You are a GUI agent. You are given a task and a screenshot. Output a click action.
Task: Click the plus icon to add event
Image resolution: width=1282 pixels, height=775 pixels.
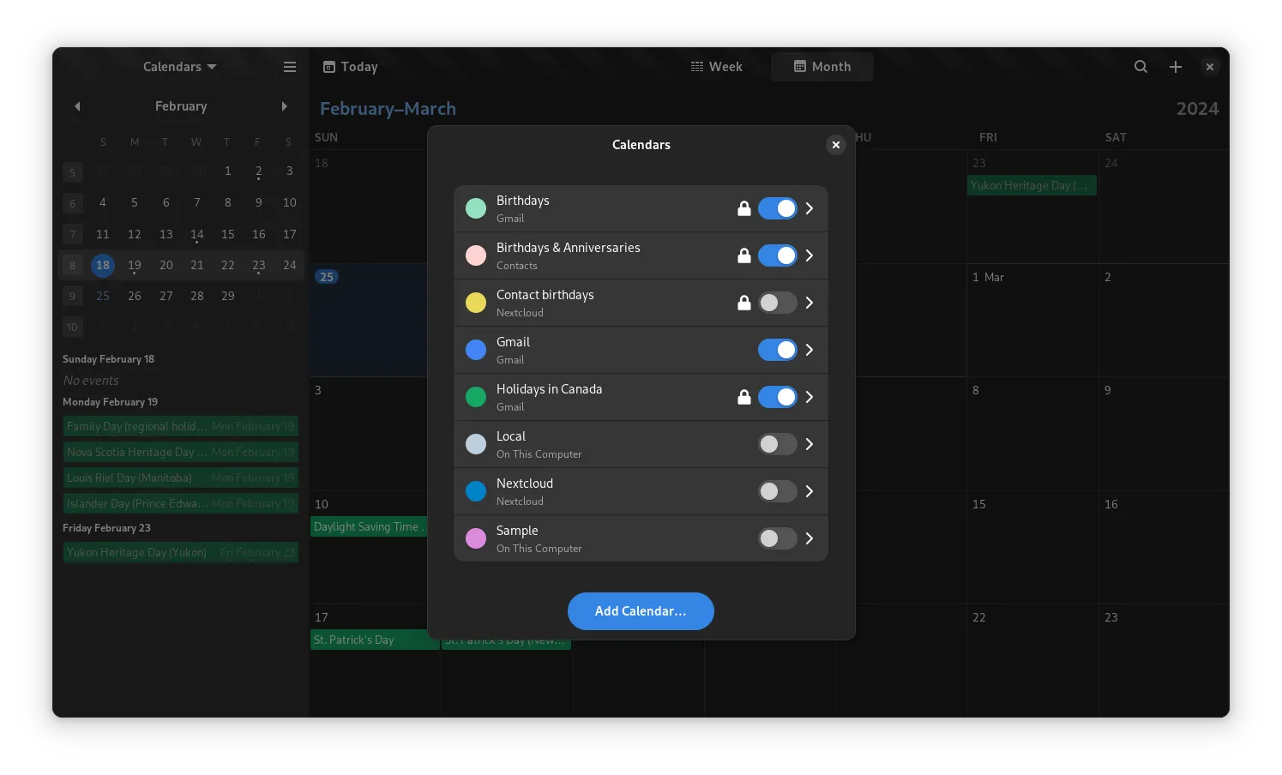click(x=1176, y=67)
